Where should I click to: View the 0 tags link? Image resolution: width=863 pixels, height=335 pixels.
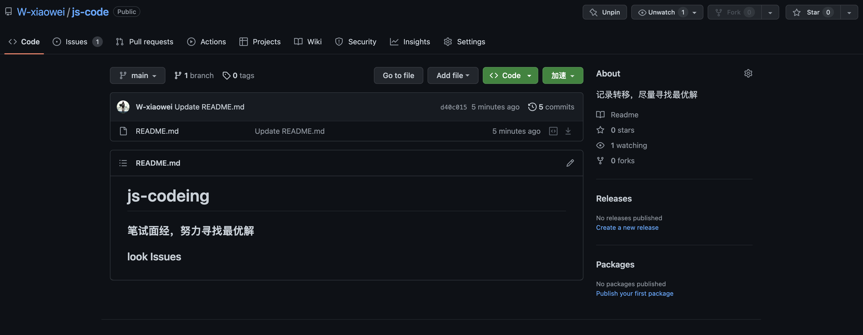pyautogui.click(x=239, y=75)
